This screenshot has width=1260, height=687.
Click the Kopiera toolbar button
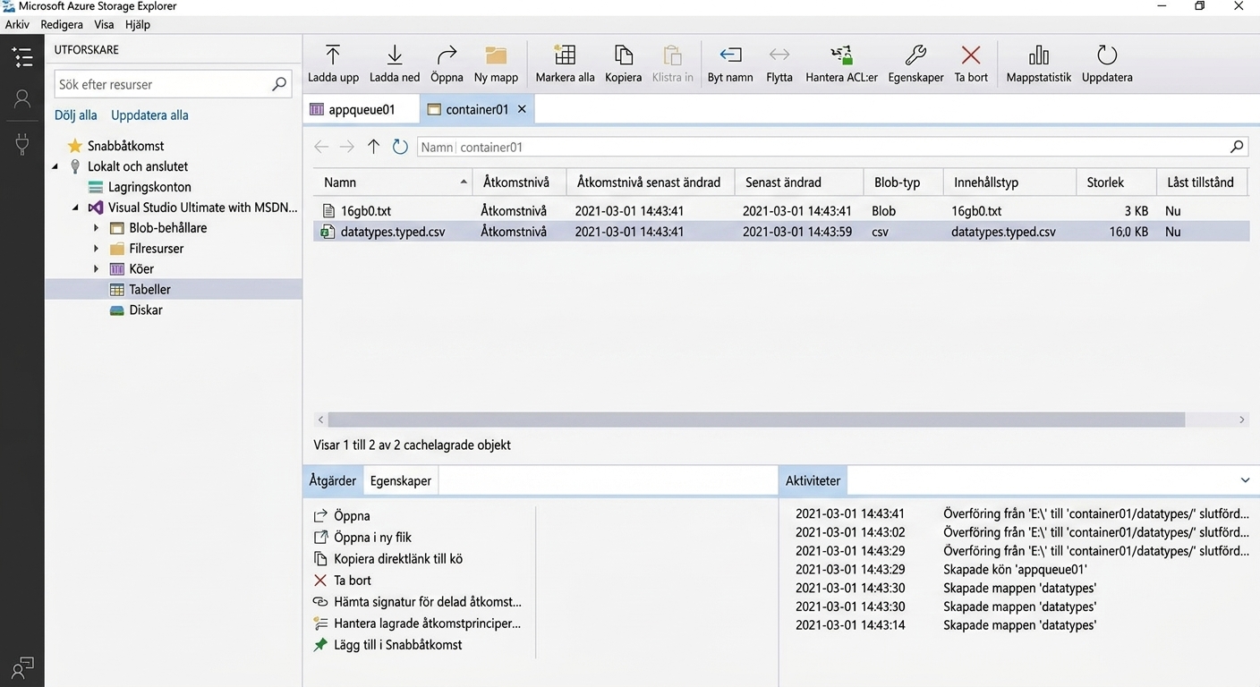click(x=624, y=64)
